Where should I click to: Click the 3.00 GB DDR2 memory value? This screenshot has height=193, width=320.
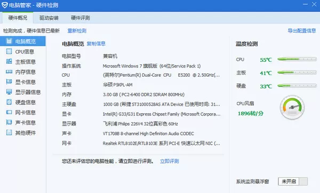[143, 95]
